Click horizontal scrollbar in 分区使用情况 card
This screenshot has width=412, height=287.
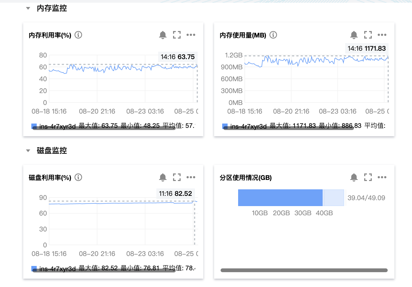coord(304,270)
